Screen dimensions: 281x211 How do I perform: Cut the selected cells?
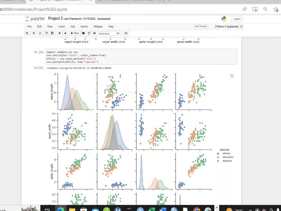click(40, 33)
